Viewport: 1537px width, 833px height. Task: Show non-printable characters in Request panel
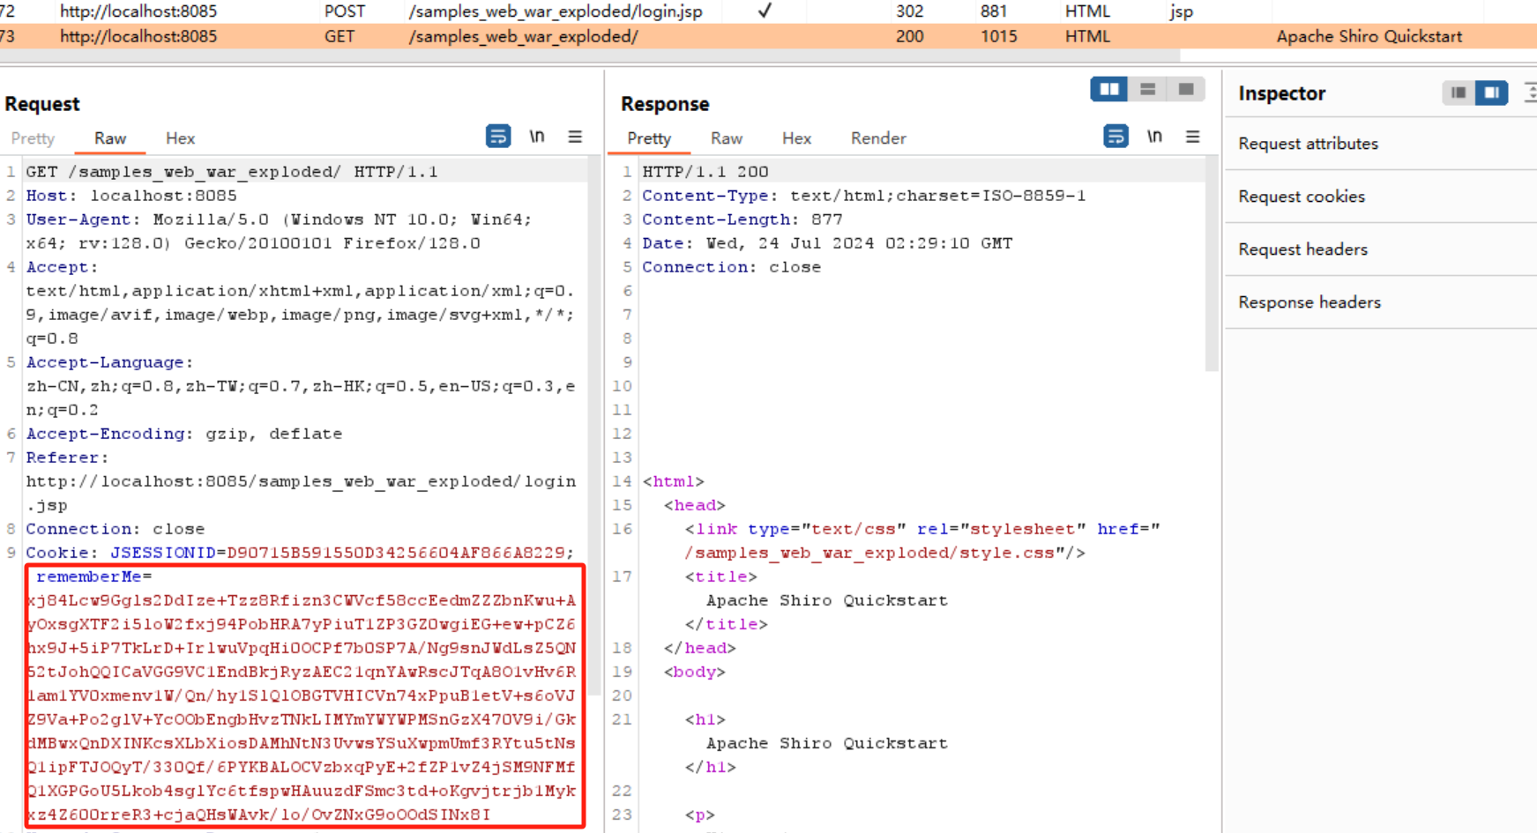tap(536, 137)
